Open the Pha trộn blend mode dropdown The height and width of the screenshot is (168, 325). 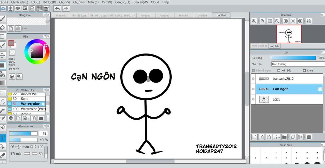[x=298, y=64]
